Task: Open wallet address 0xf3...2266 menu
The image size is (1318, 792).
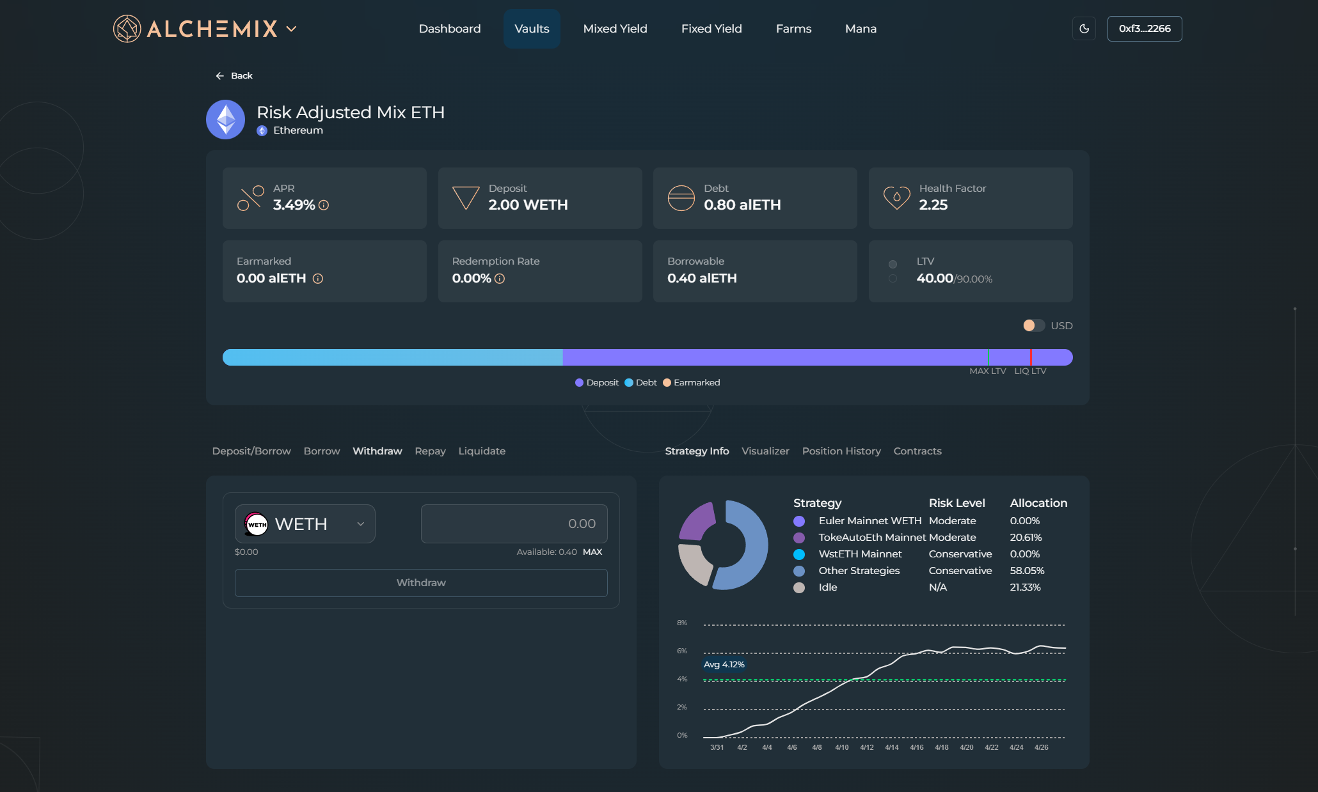Action: click(x=1144, y=29)
